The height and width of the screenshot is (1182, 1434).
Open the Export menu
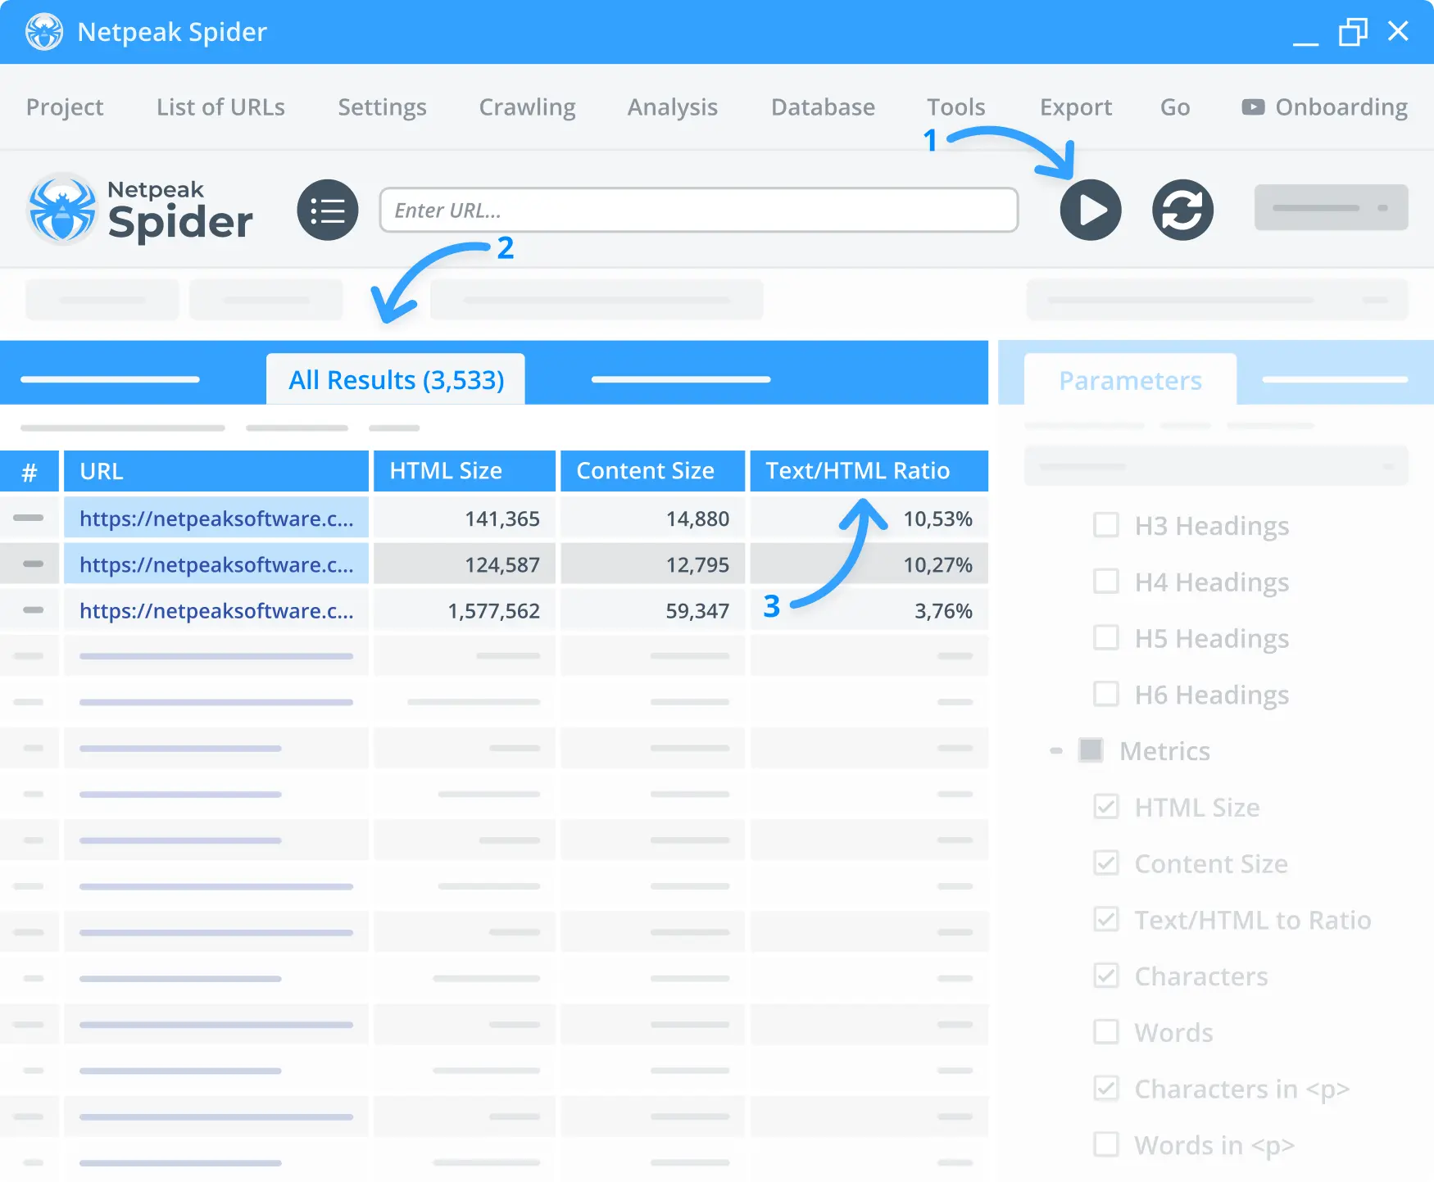tap(1075, 107)
